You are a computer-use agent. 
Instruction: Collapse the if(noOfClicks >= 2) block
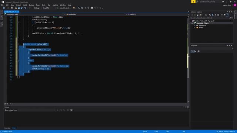pos(18,50)
